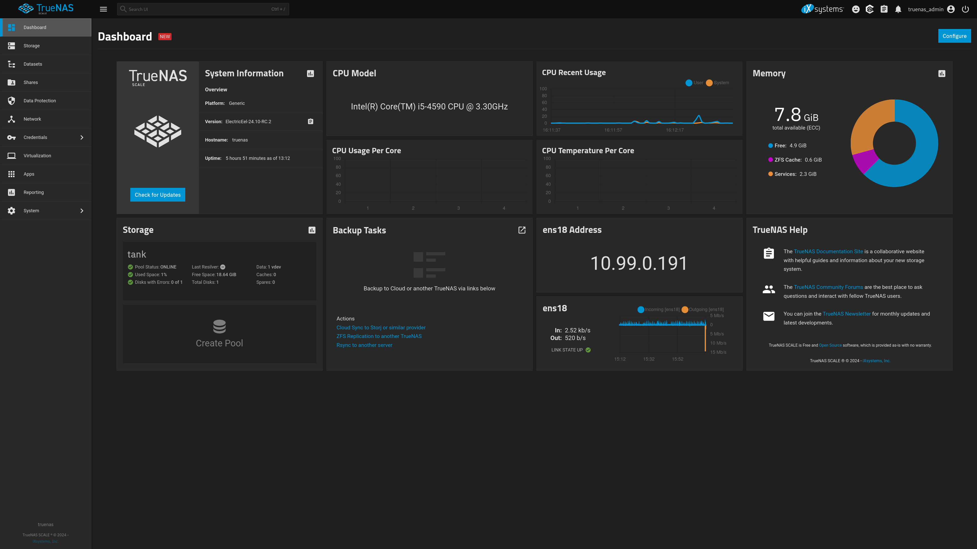Click the Virtualization laptop icon
The height and width of the screenshot is (549, 977).
pos(11,156)
